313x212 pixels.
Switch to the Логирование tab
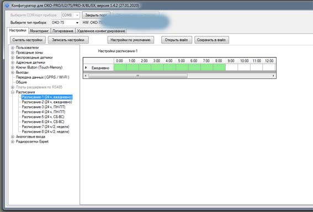click(63, 31)
